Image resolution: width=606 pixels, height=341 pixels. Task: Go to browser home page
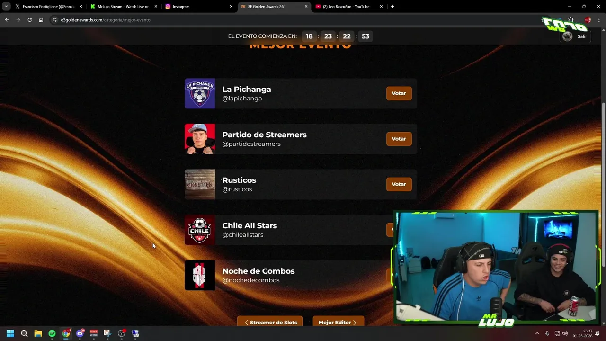point(41,20)
